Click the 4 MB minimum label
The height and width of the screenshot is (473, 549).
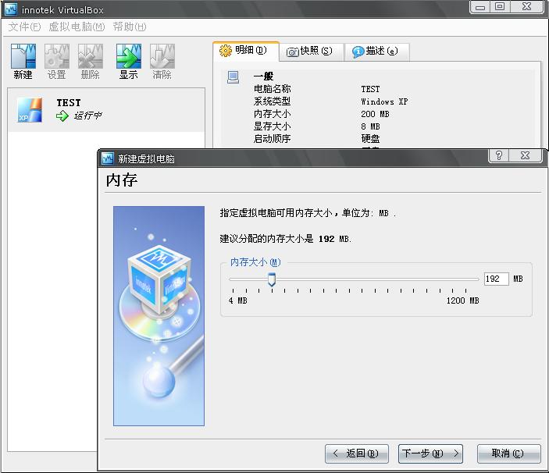pos(237,301)
